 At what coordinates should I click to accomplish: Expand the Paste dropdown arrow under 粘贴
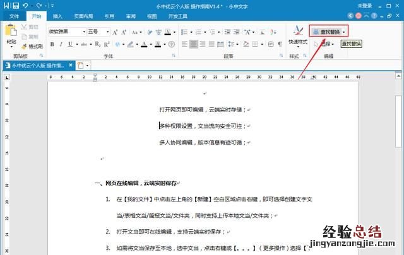11,47
